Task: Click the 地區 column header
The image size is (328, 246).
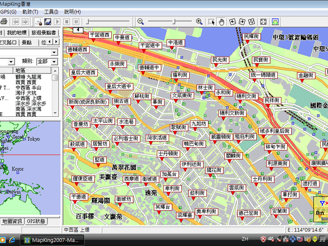Action: point(32,70)
